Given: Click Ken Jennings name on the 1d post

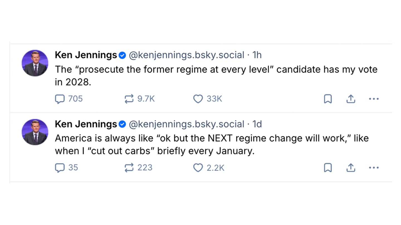Looking at the screenshot, I should click(x=86, y=124).
